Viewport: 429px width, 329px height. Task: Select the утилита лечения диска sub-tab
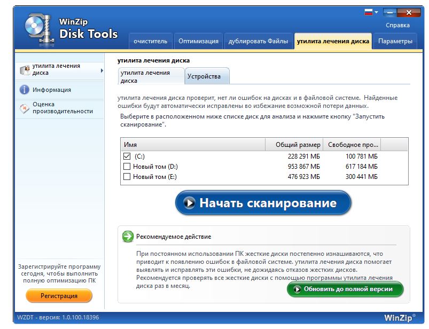click(x=151, y=76)
